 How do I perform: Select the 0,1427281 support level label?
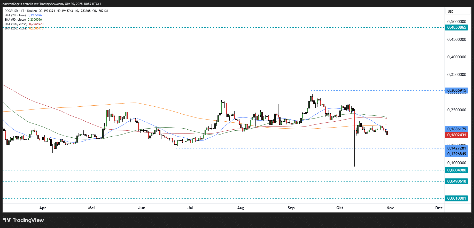456,148
